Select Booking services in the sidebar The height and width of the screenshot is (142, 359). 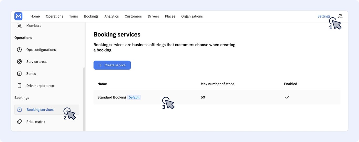[47, 110]
